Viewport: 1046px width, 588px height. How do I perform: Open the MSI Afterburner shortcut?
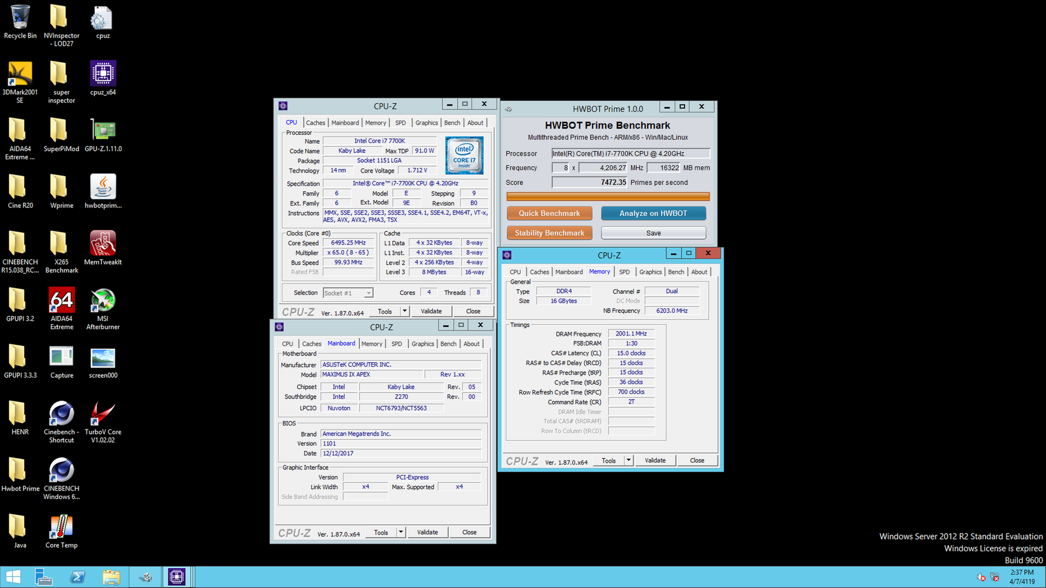point(103,309)
